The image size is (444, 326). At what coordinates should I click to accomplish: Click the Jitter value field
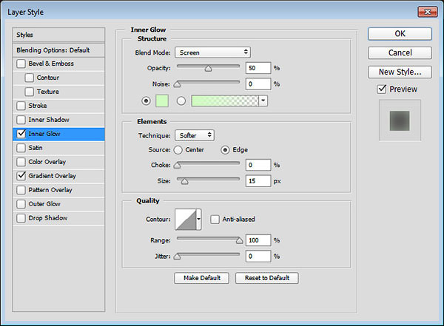tap(258, 257)
